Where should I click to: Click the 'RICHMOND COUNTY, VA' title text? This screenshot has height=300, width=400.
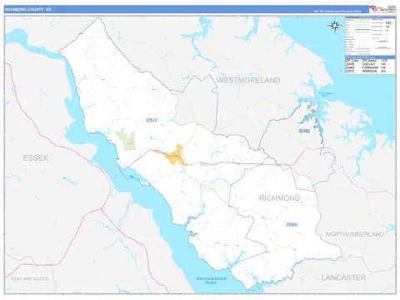(28, 9)
